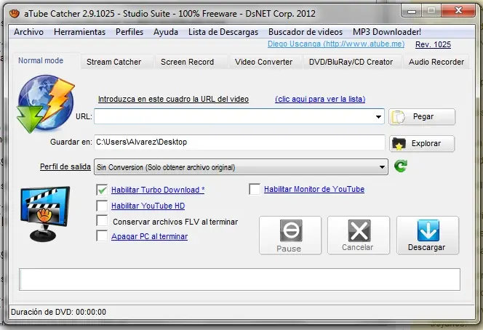Open MP3 Downloader! menu
This screenshot has height=330, width=483.
click(x=387, y=32)
